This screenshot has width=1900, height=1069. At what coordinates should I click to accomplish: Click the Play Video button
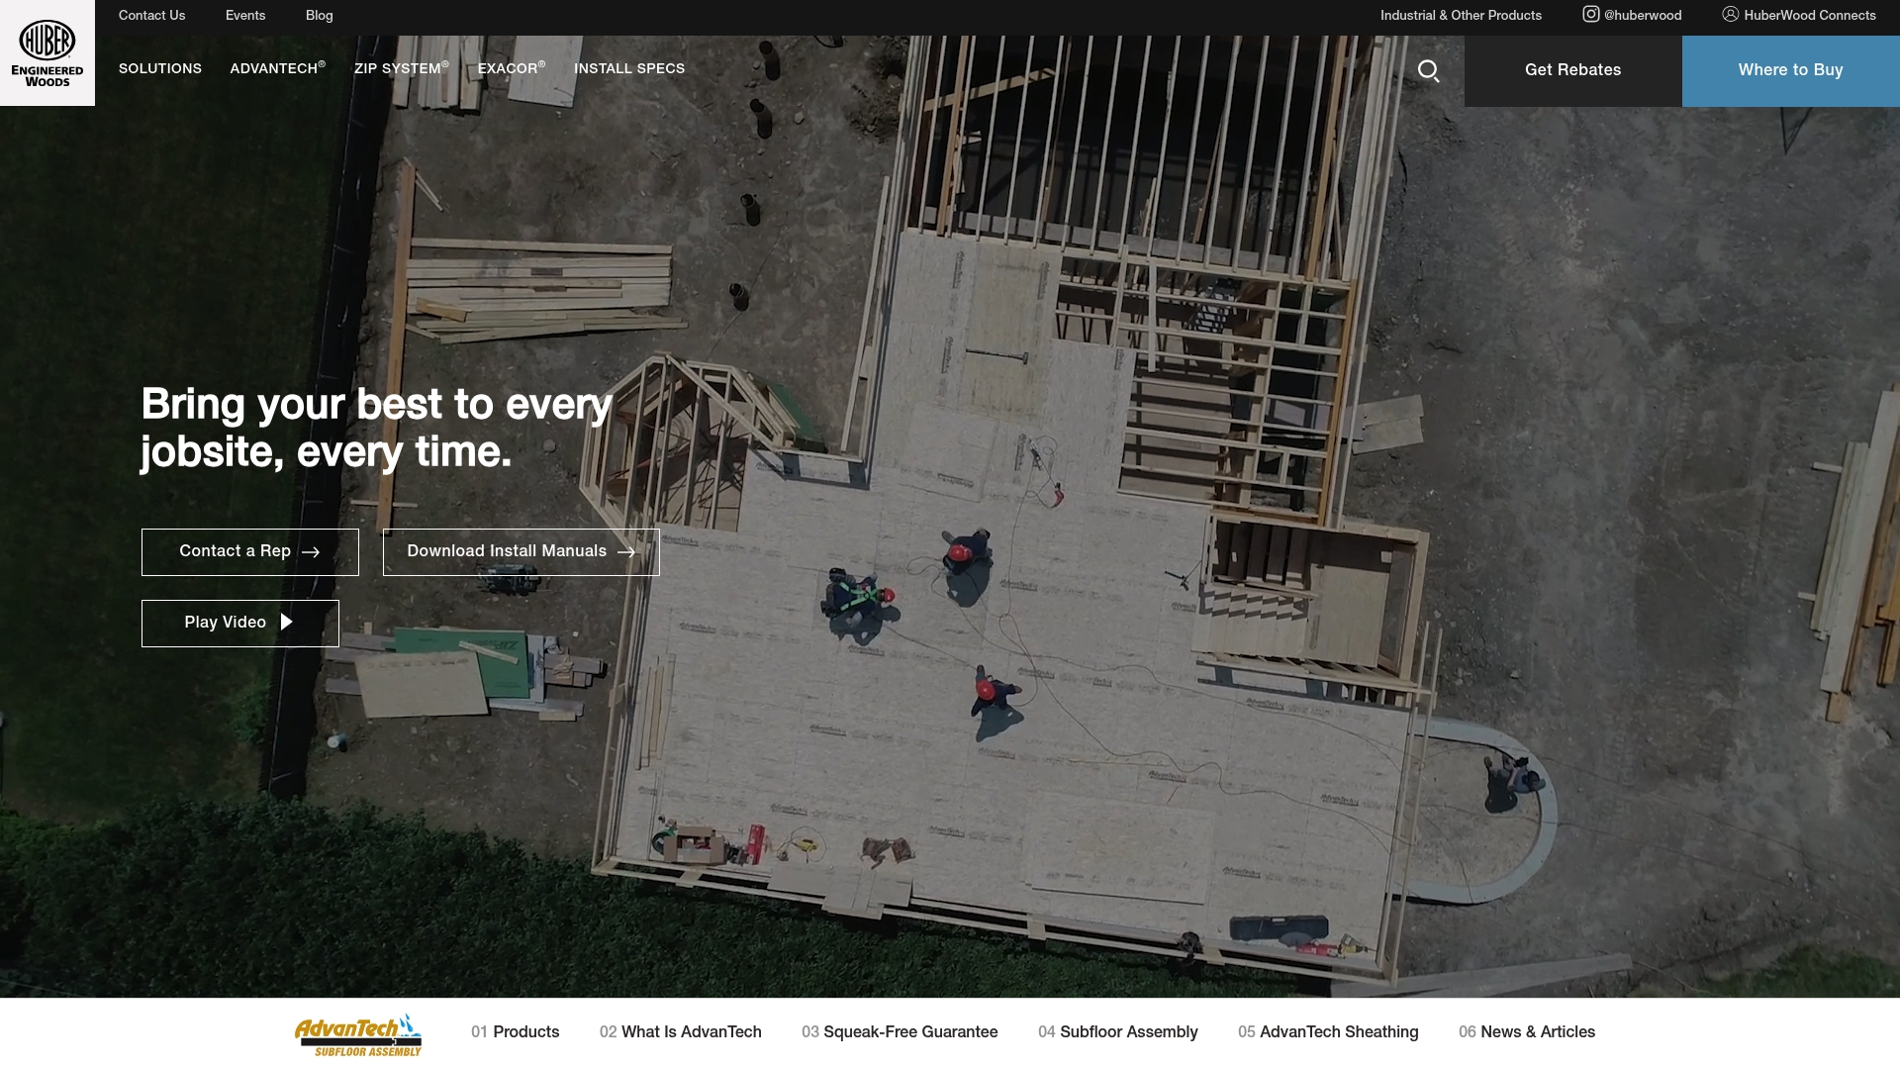pos(240,623)
